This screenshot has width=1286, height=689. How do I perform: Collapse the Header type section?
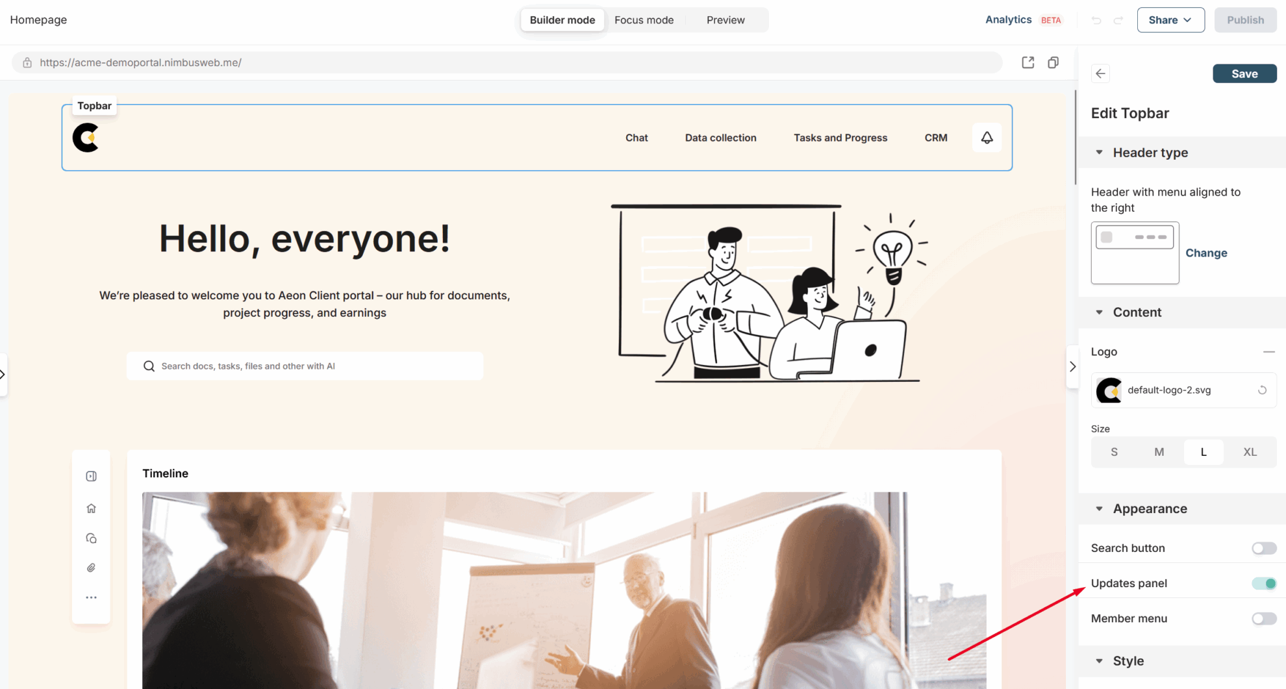tap(1100, 153)
